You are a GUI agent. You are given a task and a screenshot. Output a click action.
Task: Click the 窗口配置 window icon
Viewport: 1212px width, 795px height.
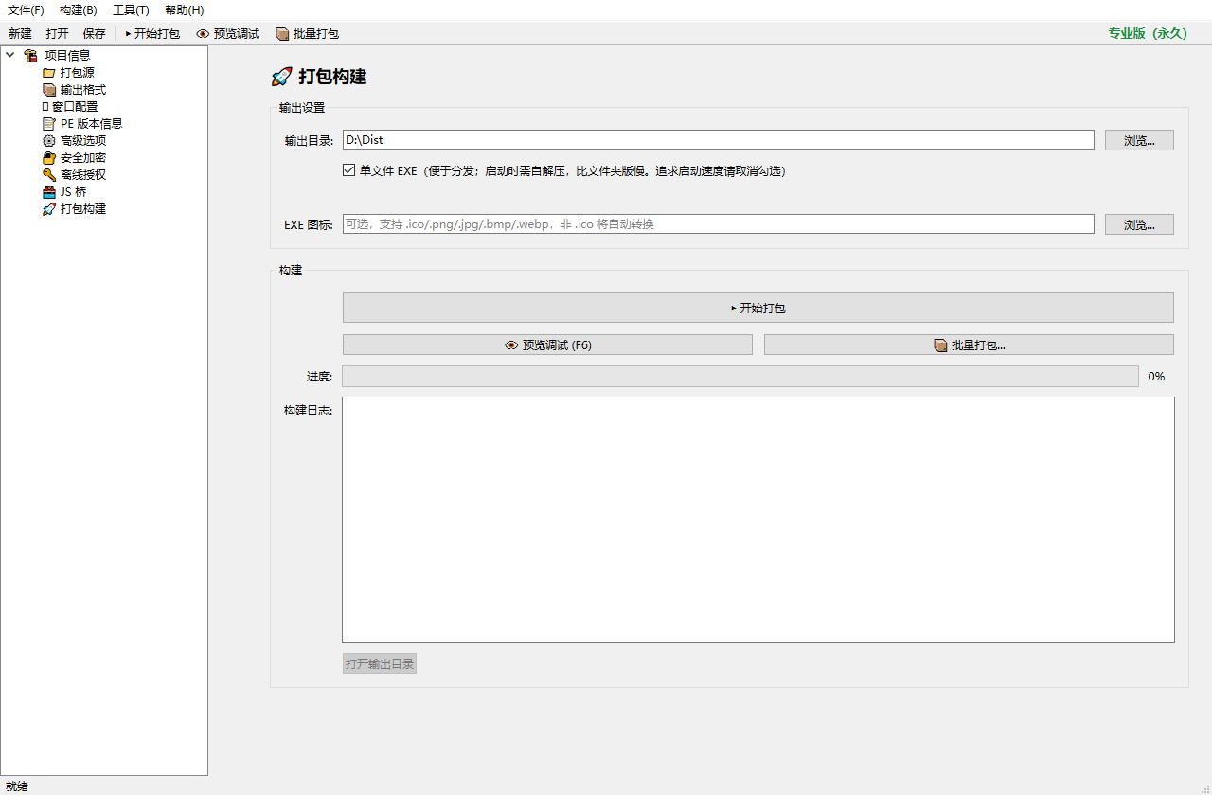point(45,107)
